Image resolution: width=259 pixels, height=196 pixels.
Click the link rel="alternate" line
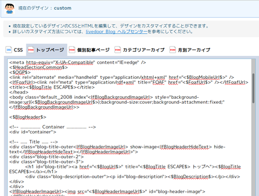[121, 77]
